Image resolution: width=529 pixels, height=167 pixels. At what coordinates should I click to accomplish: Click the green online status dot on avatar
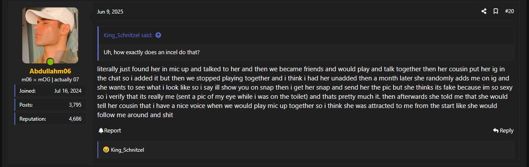click(50, 62)
